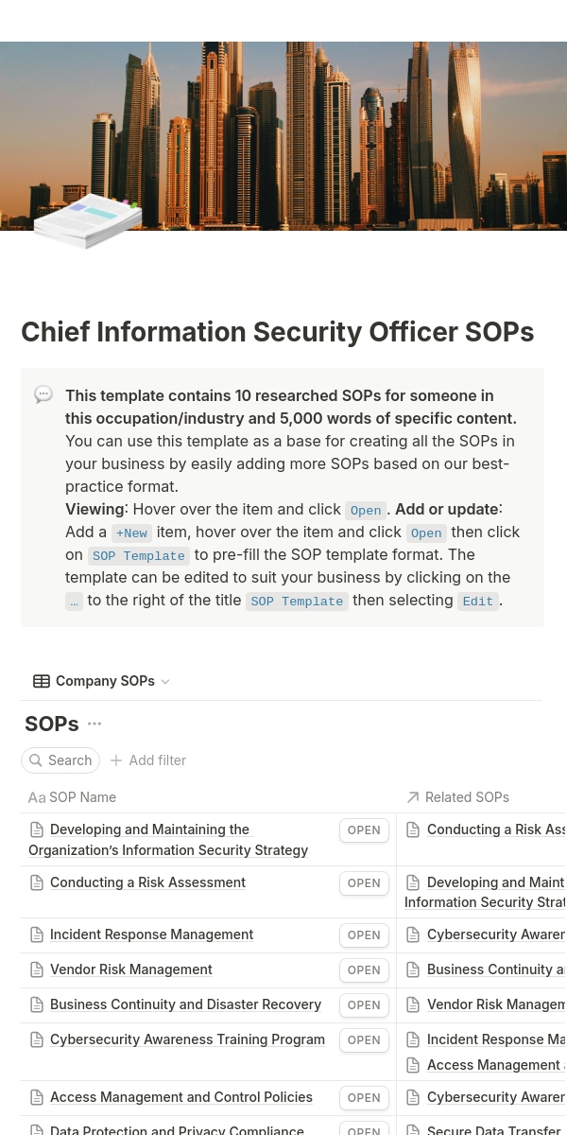Open Cybersecurity Awareness Training Program page
This screenshot has width=567, height=1135.
(187, 1039)
